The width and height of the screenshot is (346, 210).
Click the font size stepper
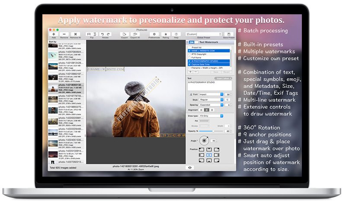tap(231, 94)
